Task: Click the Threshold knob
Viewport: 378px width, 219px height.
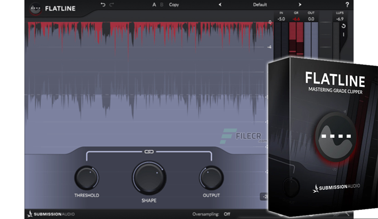Action: tap(86, 178)
